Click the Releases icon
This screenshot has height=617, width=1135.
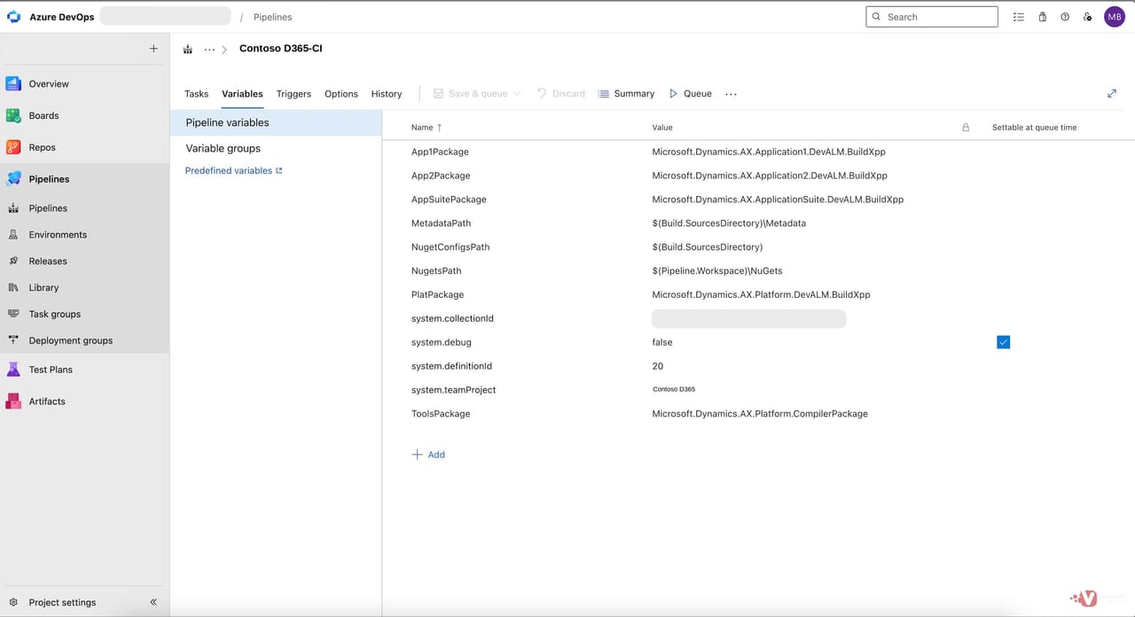13,262
